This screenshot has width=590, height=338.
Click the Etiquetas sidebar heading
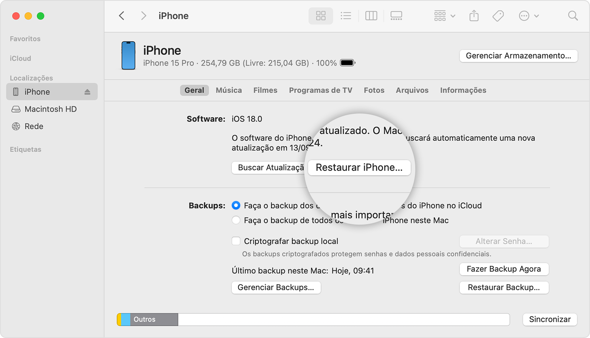[x=25, y=149]
